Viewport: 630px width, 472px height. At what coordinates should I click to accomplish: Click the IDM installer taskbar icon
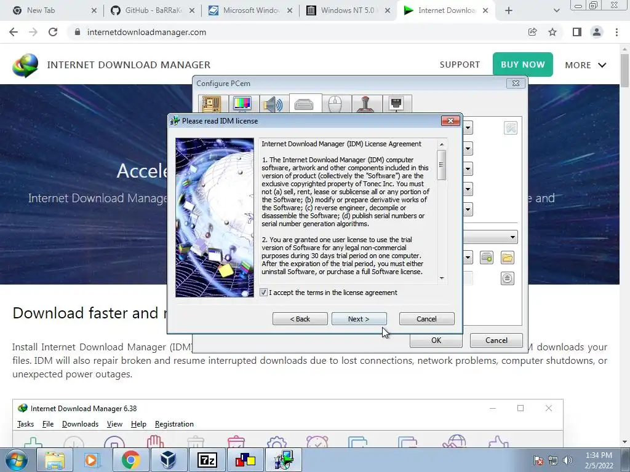(x=283, y=460)
